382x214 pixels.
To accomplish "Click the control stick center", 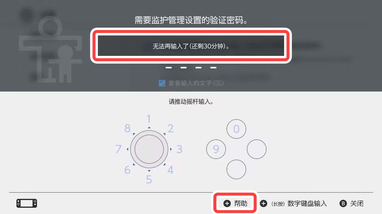I will (149, 149).
